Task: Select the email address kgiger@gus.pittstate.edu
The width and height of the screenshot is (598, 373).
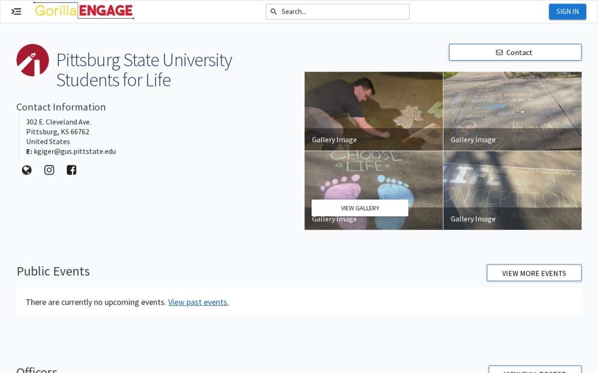Action: click(75, 151)
